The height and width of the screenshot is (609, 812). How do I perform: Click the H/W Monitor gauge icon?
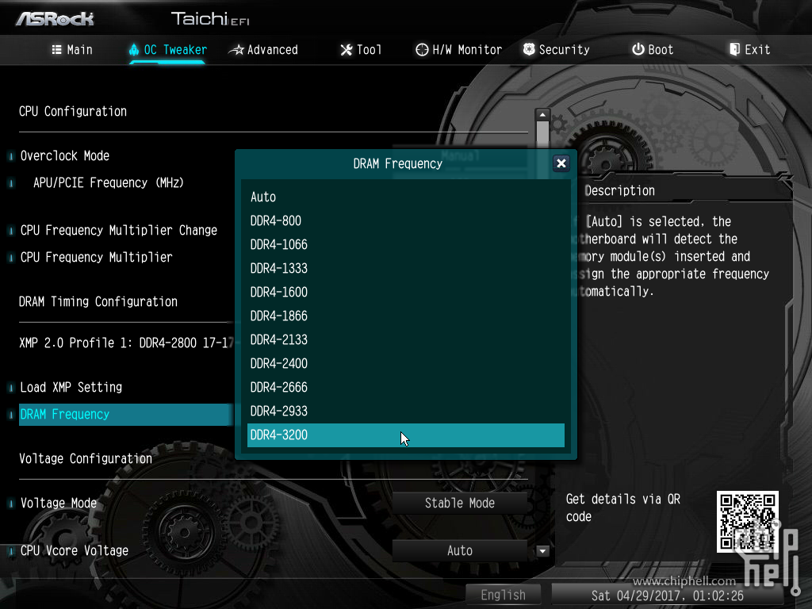pyautogui.click(x=422, y=50)
